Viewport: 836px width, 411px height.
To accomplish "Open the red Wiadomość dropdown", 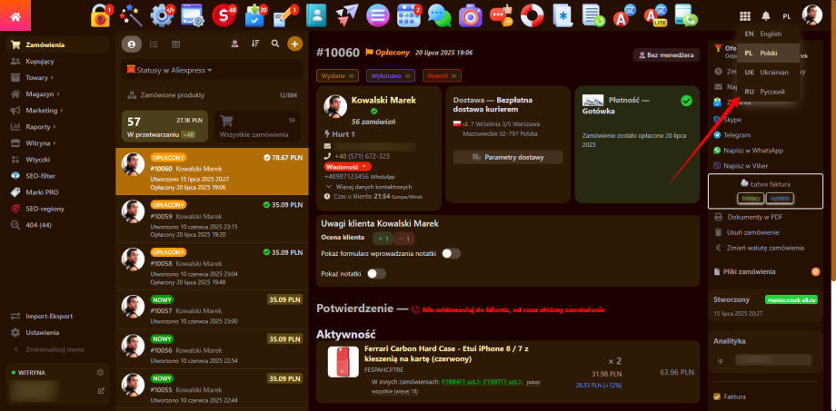I will point(346,167).
